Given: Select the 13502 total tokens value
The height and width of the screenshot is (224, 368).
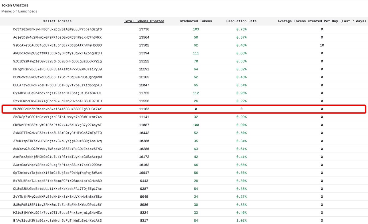Looking at the screenshot, I should coord(144,45).
